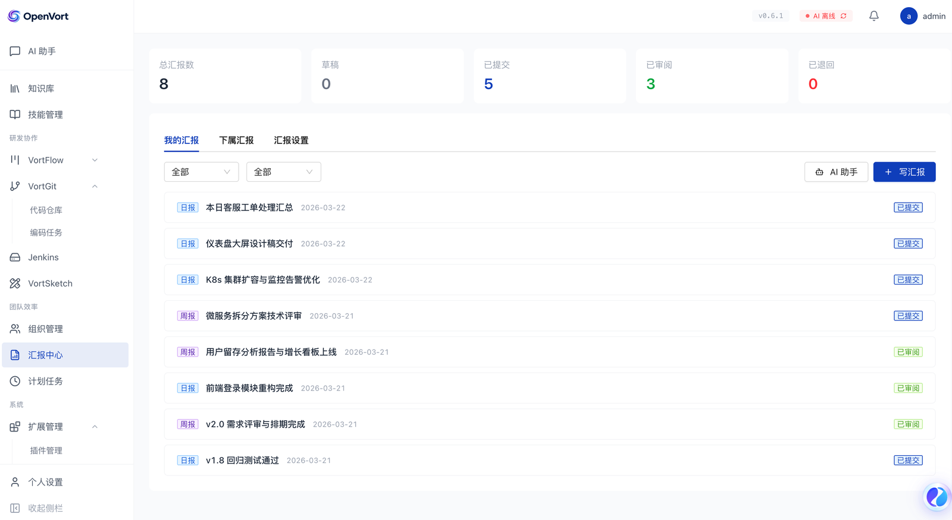
Task: Switch to the 下属汇报 tab
Action: [236, 140]
